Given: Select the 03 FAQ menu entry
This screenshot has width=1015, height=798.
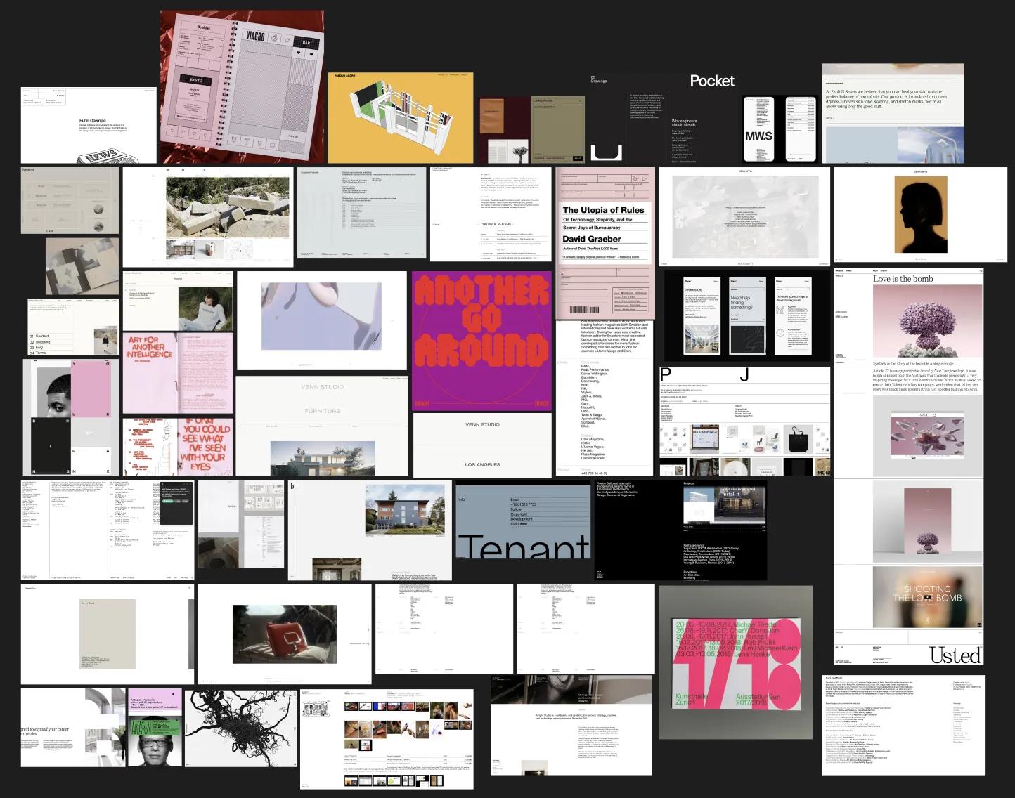Looking at the screenshot, I should [x=37, y=347].
